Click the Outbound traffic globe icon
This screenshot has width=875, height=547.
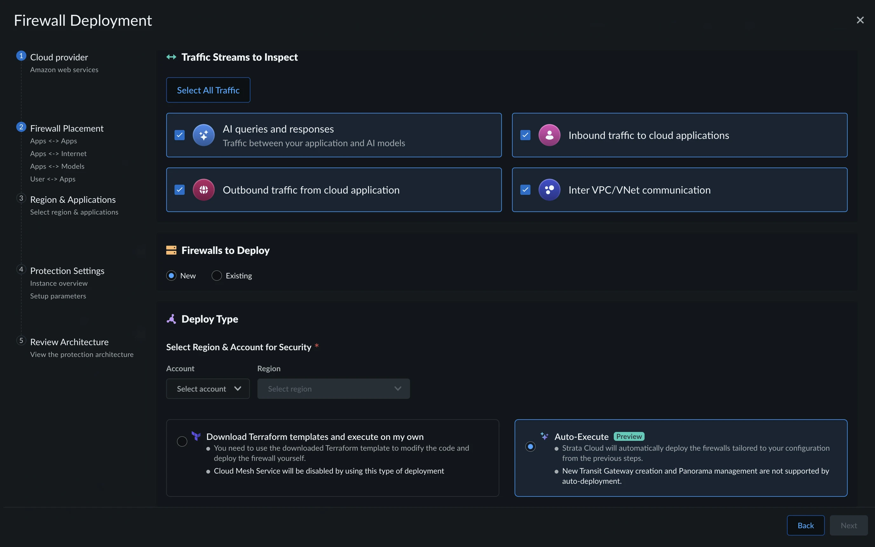204,190
